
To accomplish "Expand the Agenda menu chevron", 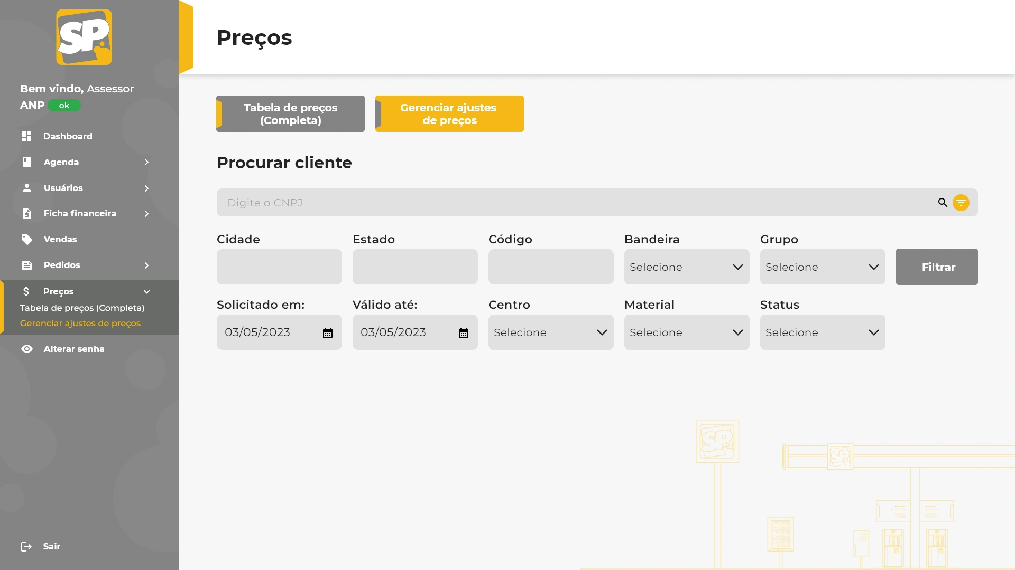I will coord(146,162).
